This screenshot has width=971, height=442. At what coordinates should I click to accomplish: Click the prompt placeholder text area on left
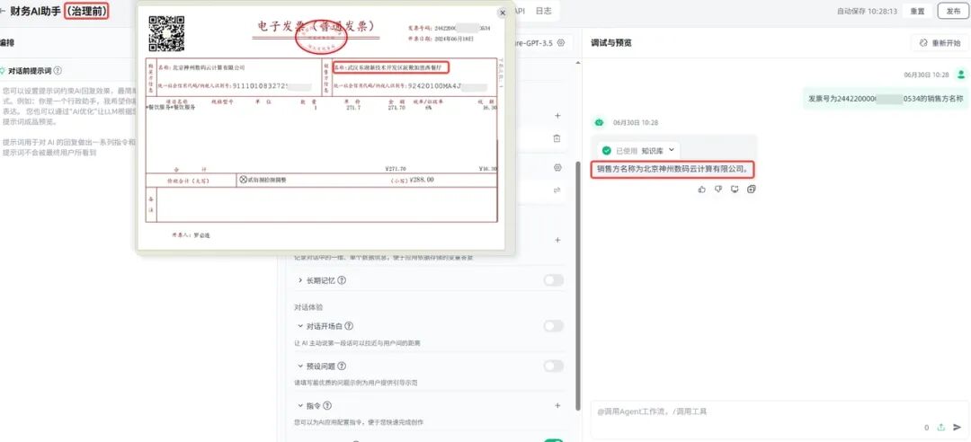click(68, 120)
